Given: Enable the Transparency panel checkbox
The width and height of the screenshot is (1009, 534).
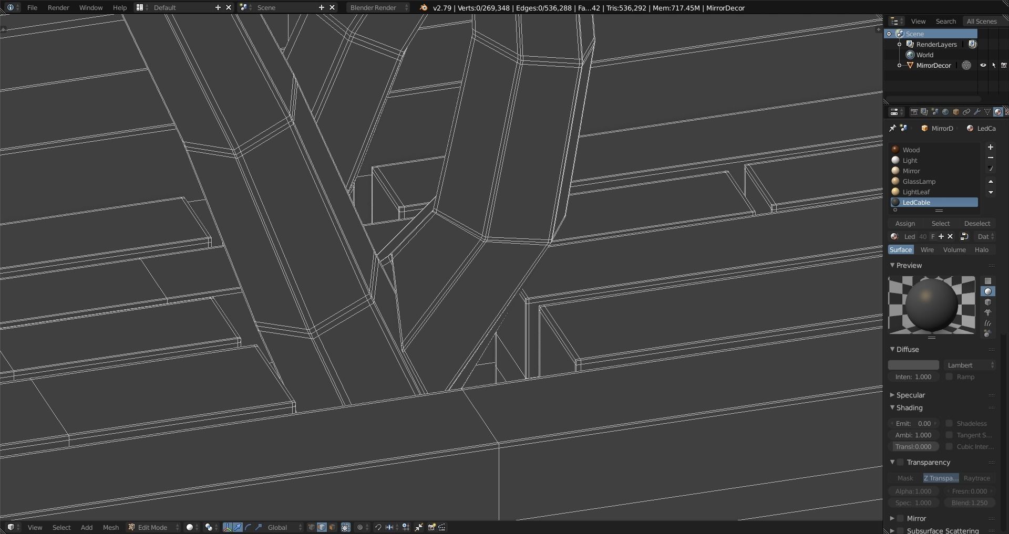Looking at the screenshot, I should [x=900, y=462].
